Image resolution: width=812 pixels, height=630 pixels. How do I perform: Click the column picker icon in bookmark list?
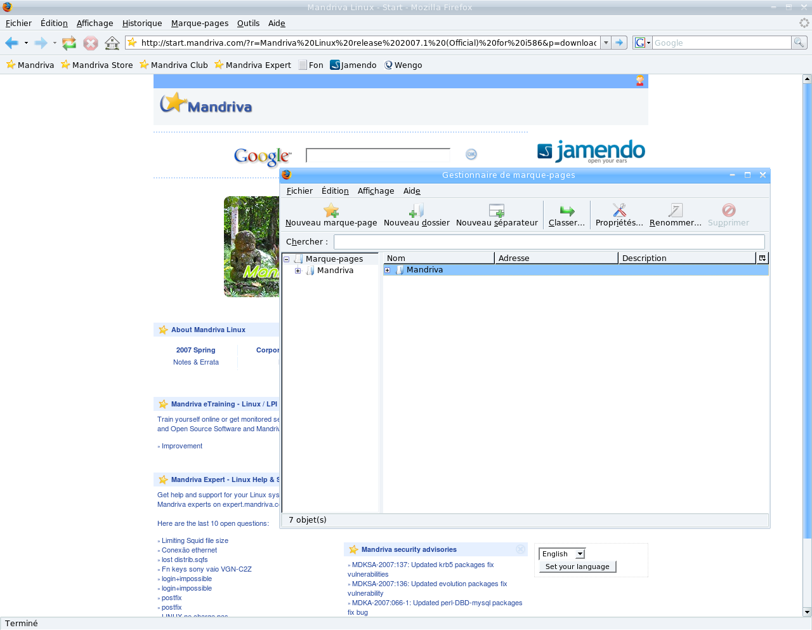[763, 258]
